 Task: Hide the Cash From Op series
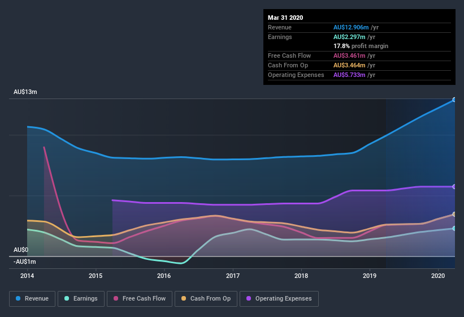pyautogui.click(x=206, y=298)
